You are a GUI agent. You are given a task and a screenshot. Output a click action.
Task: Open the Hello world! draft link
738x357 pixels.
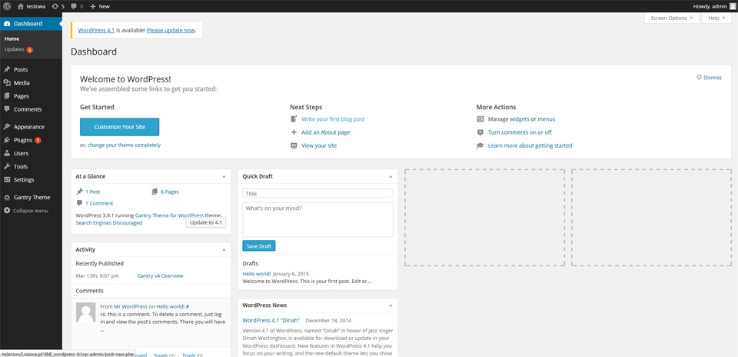257,274
